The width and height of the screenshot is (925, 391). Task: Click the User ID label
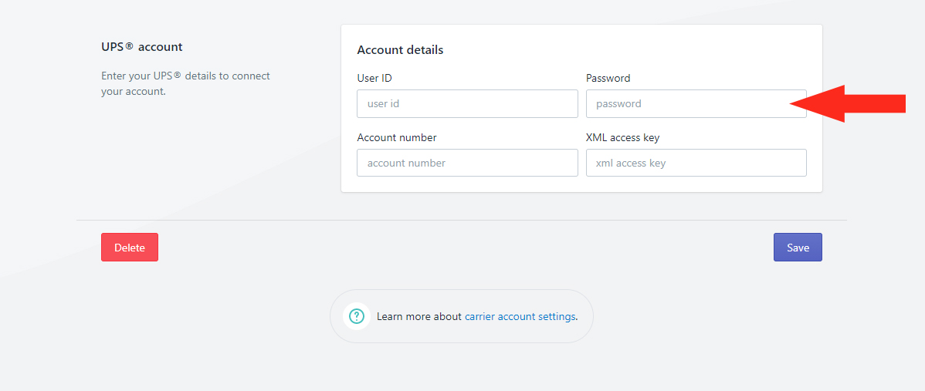coord(374,78)
